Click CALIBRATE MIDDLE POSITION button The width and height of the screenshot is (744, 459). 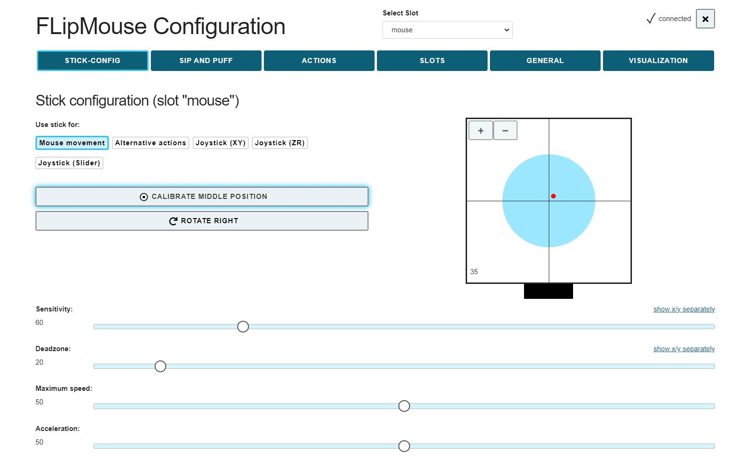tap(202, 197)
